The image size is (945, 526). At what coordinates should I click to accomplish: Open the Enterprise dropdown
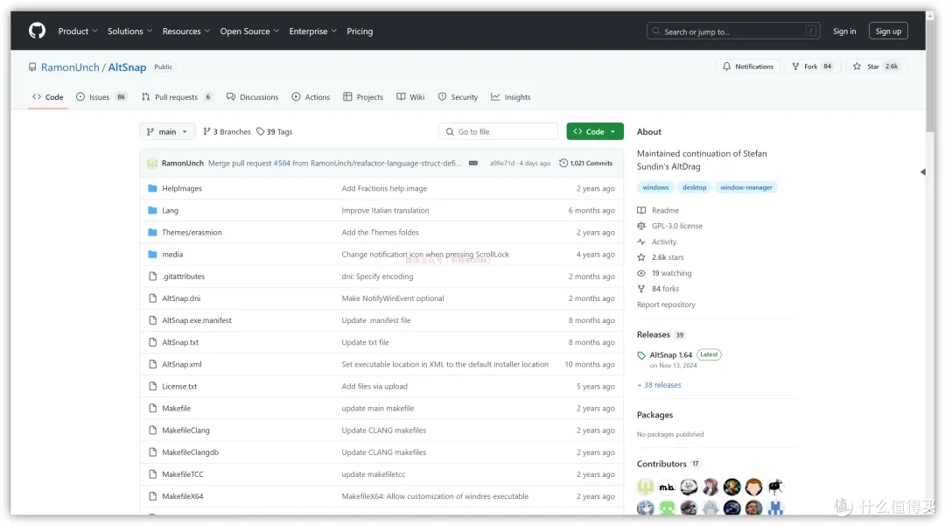(x=312, y=32)
